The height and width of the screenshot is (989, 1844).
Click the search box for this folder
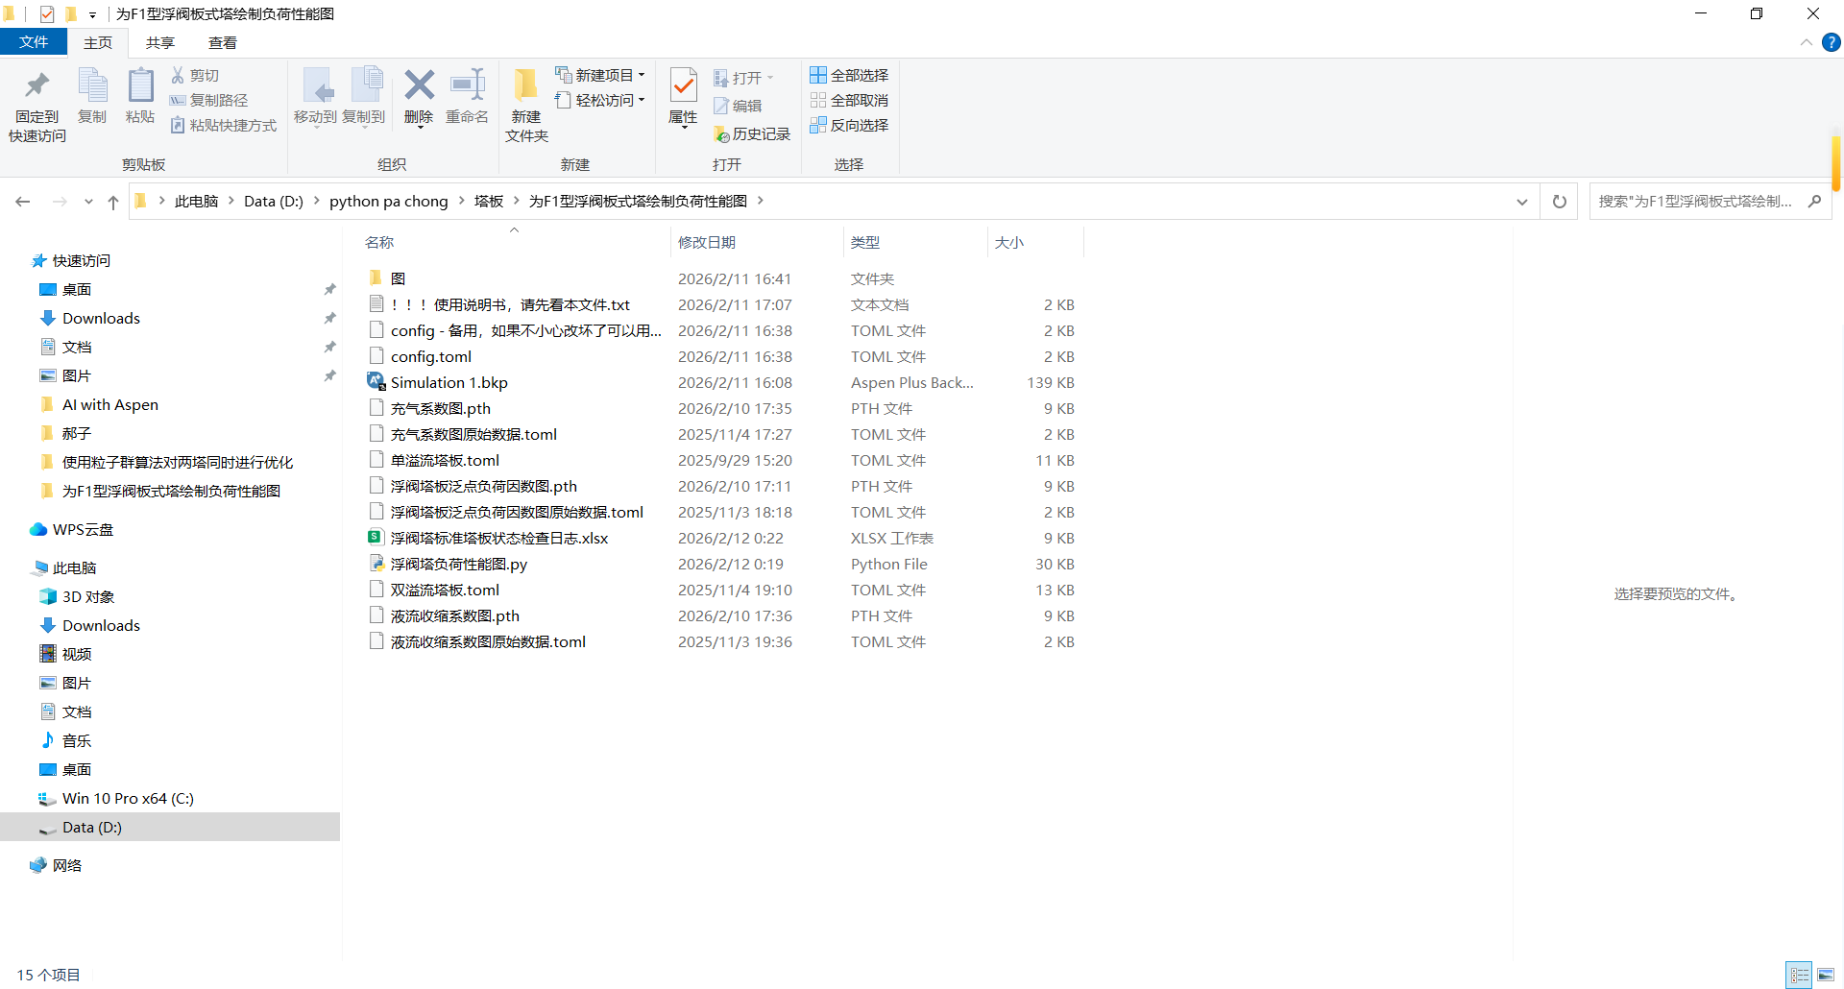(x=1695, y=202)
